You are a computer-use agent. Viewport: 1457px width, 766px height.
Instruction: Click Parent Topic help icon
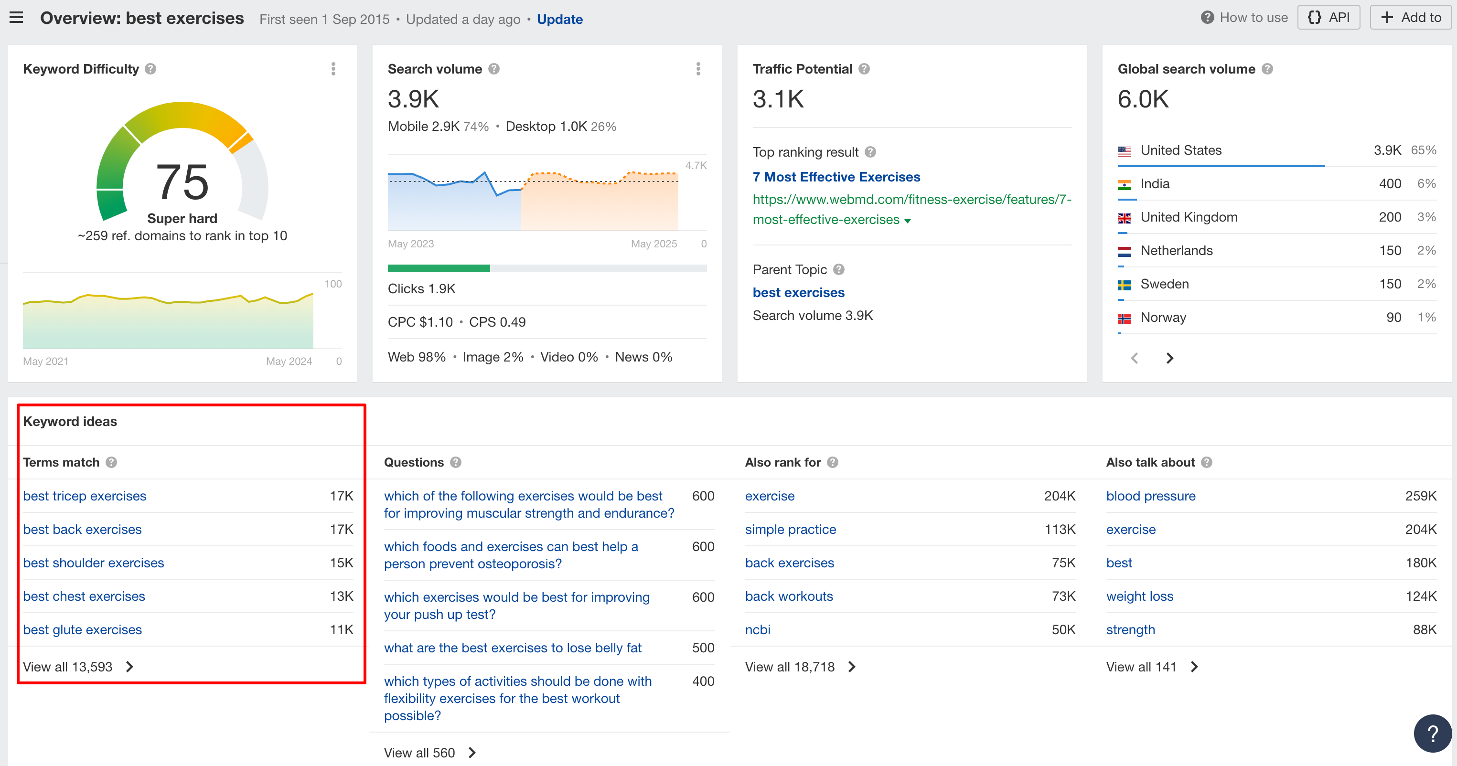click(839, 270)
